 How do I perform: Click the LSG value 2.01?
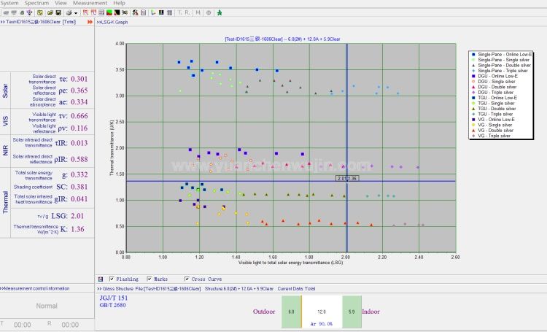(77, 216)
